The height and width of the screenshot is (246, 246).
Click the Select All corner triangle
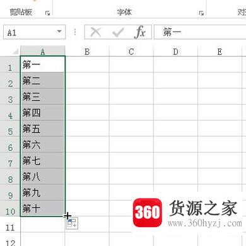(x=16, y=51)
